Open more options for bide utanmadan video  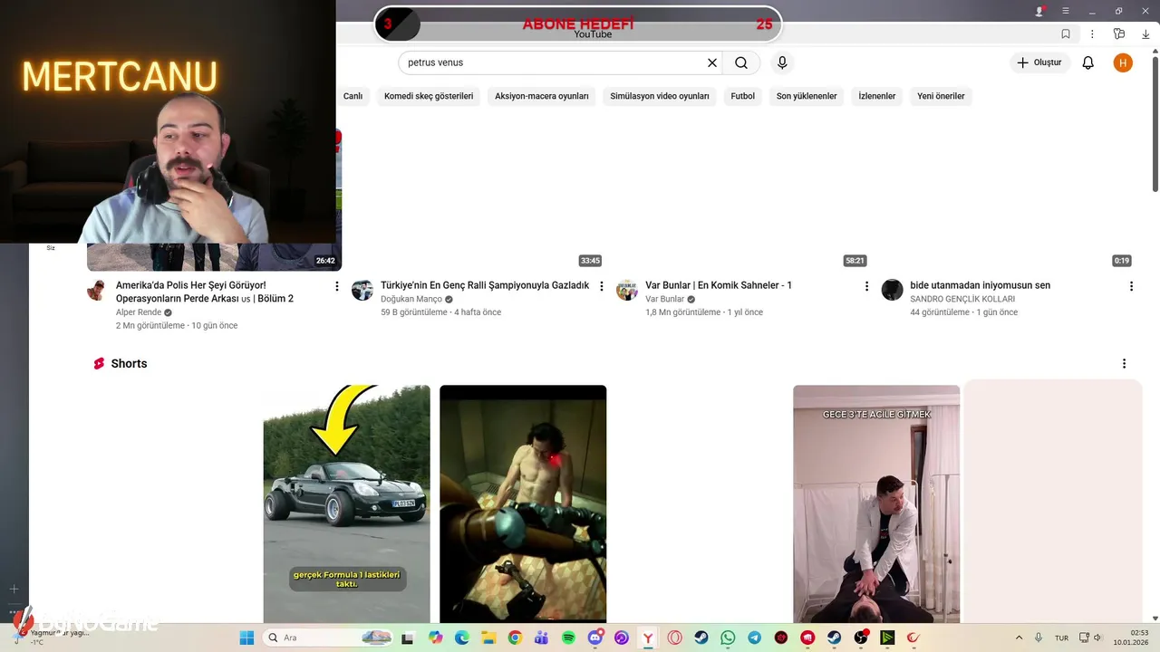click(x=1131, y=286)
